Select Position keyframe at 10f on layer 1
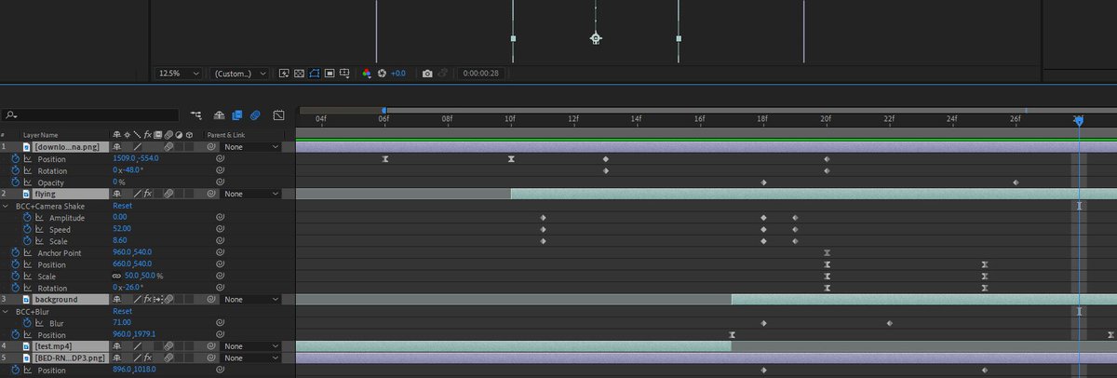The image size is (1117, 378). click(x=511, y=159)
